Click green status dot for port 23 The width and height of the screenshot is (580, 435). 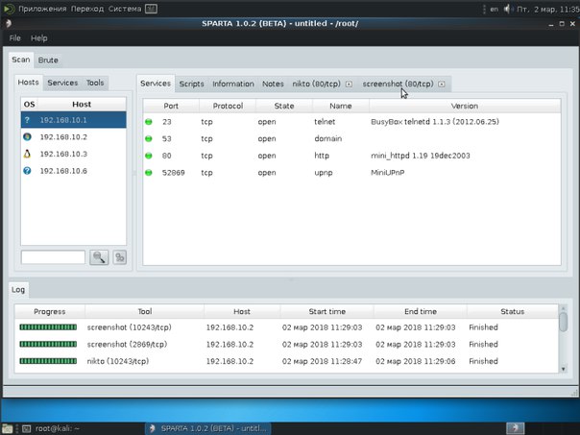[x=149, y=122]
